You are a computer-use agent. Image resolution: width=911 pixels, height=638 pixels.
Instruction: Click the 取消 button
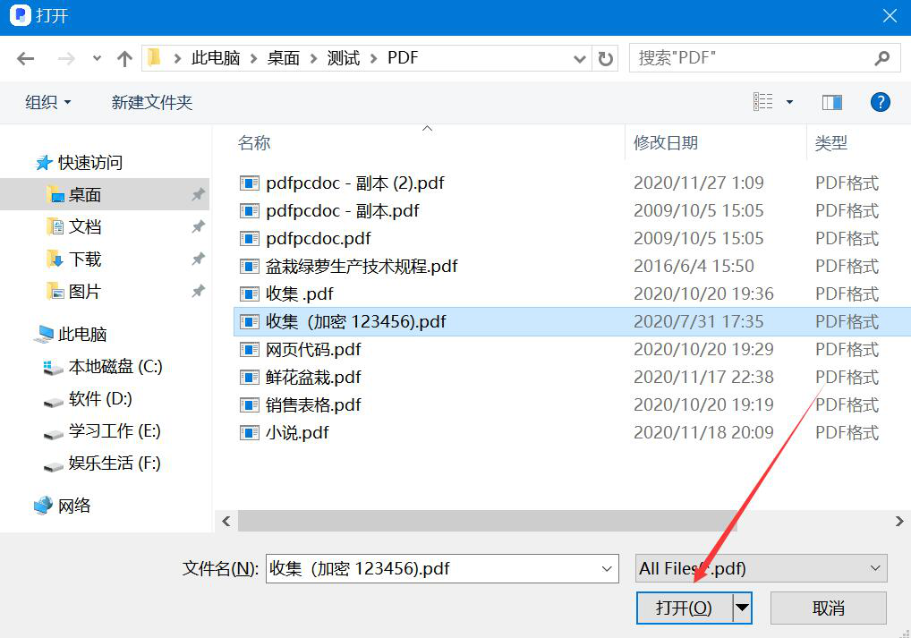pos(829,608)
